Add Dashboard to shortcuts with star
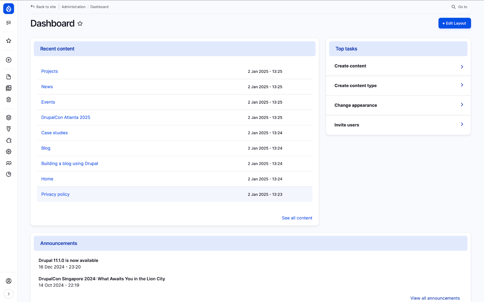Image resolution: width=484 pixels, height=302 pixels. (80, 24)
